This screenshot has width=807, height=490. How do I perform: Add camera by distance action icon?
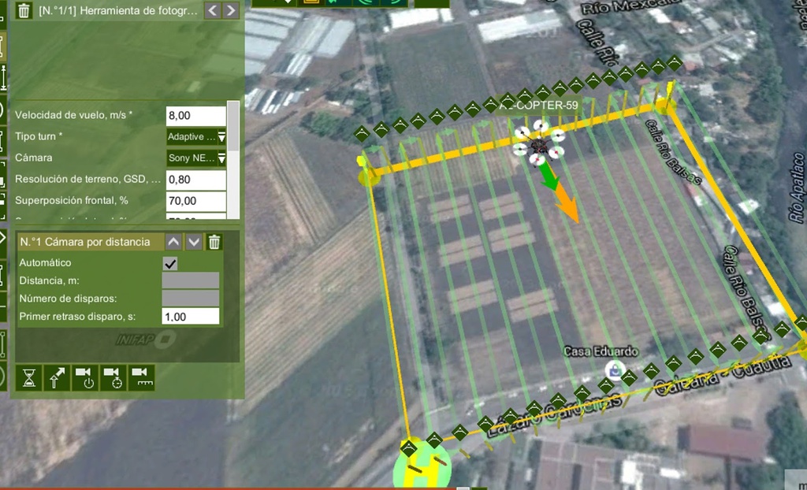click(140, 378)
